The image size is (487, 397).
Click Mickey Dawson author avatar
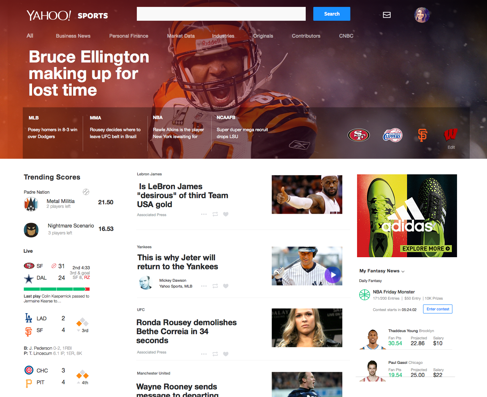pos(146,283)
